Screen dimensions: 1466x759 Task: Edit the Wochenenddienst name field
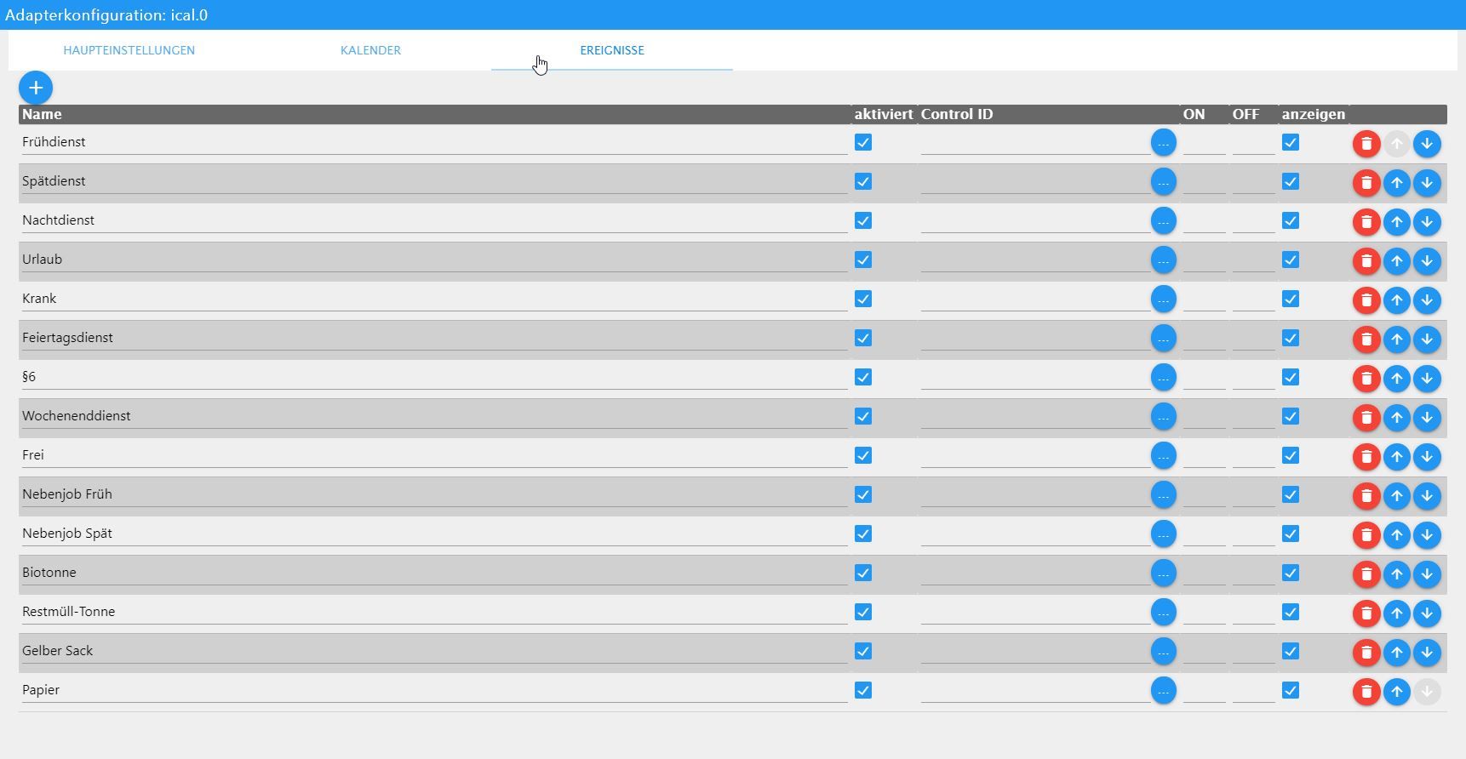pyautogui.click(x=434, y=416)
